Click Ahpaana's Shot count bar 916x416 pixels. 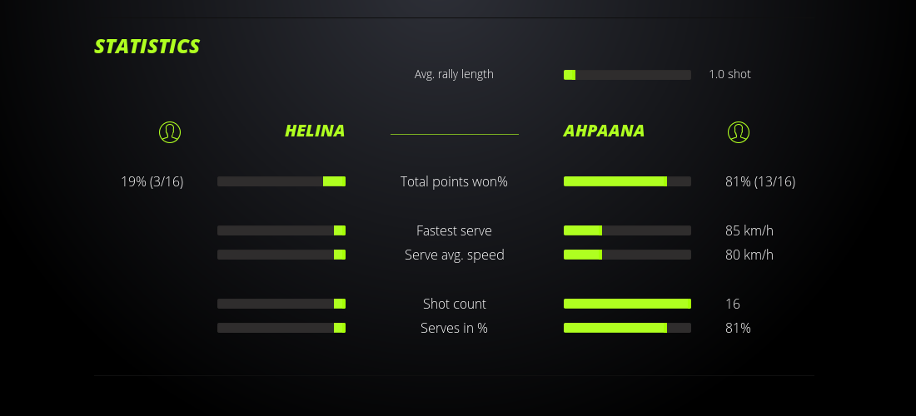point(627,304)
